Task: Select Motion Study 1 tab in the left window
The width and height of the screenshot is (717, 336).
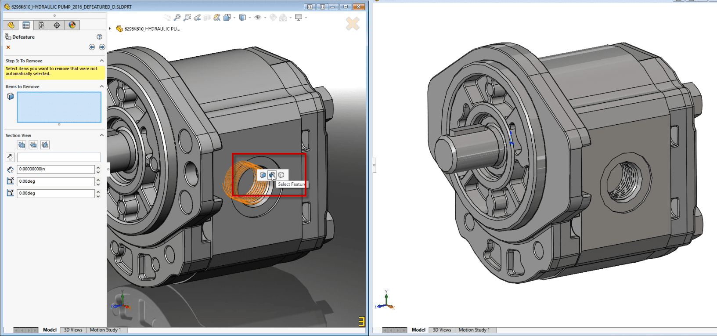Action: tap(105, 330)
